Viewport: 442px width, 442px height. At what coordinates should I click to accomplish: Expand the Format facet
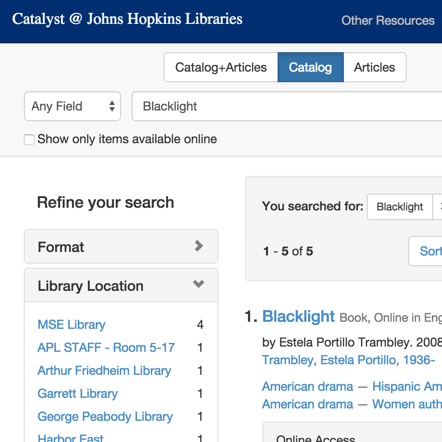tap(121, 247)
